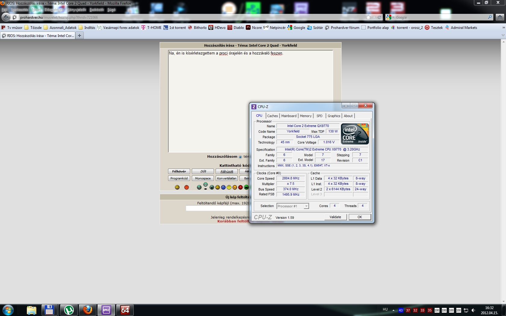This screenshot has width=506, height=316.
Task: Click the Dőlt formatting button
Action: pyautogui.click(x=203, y=171)
